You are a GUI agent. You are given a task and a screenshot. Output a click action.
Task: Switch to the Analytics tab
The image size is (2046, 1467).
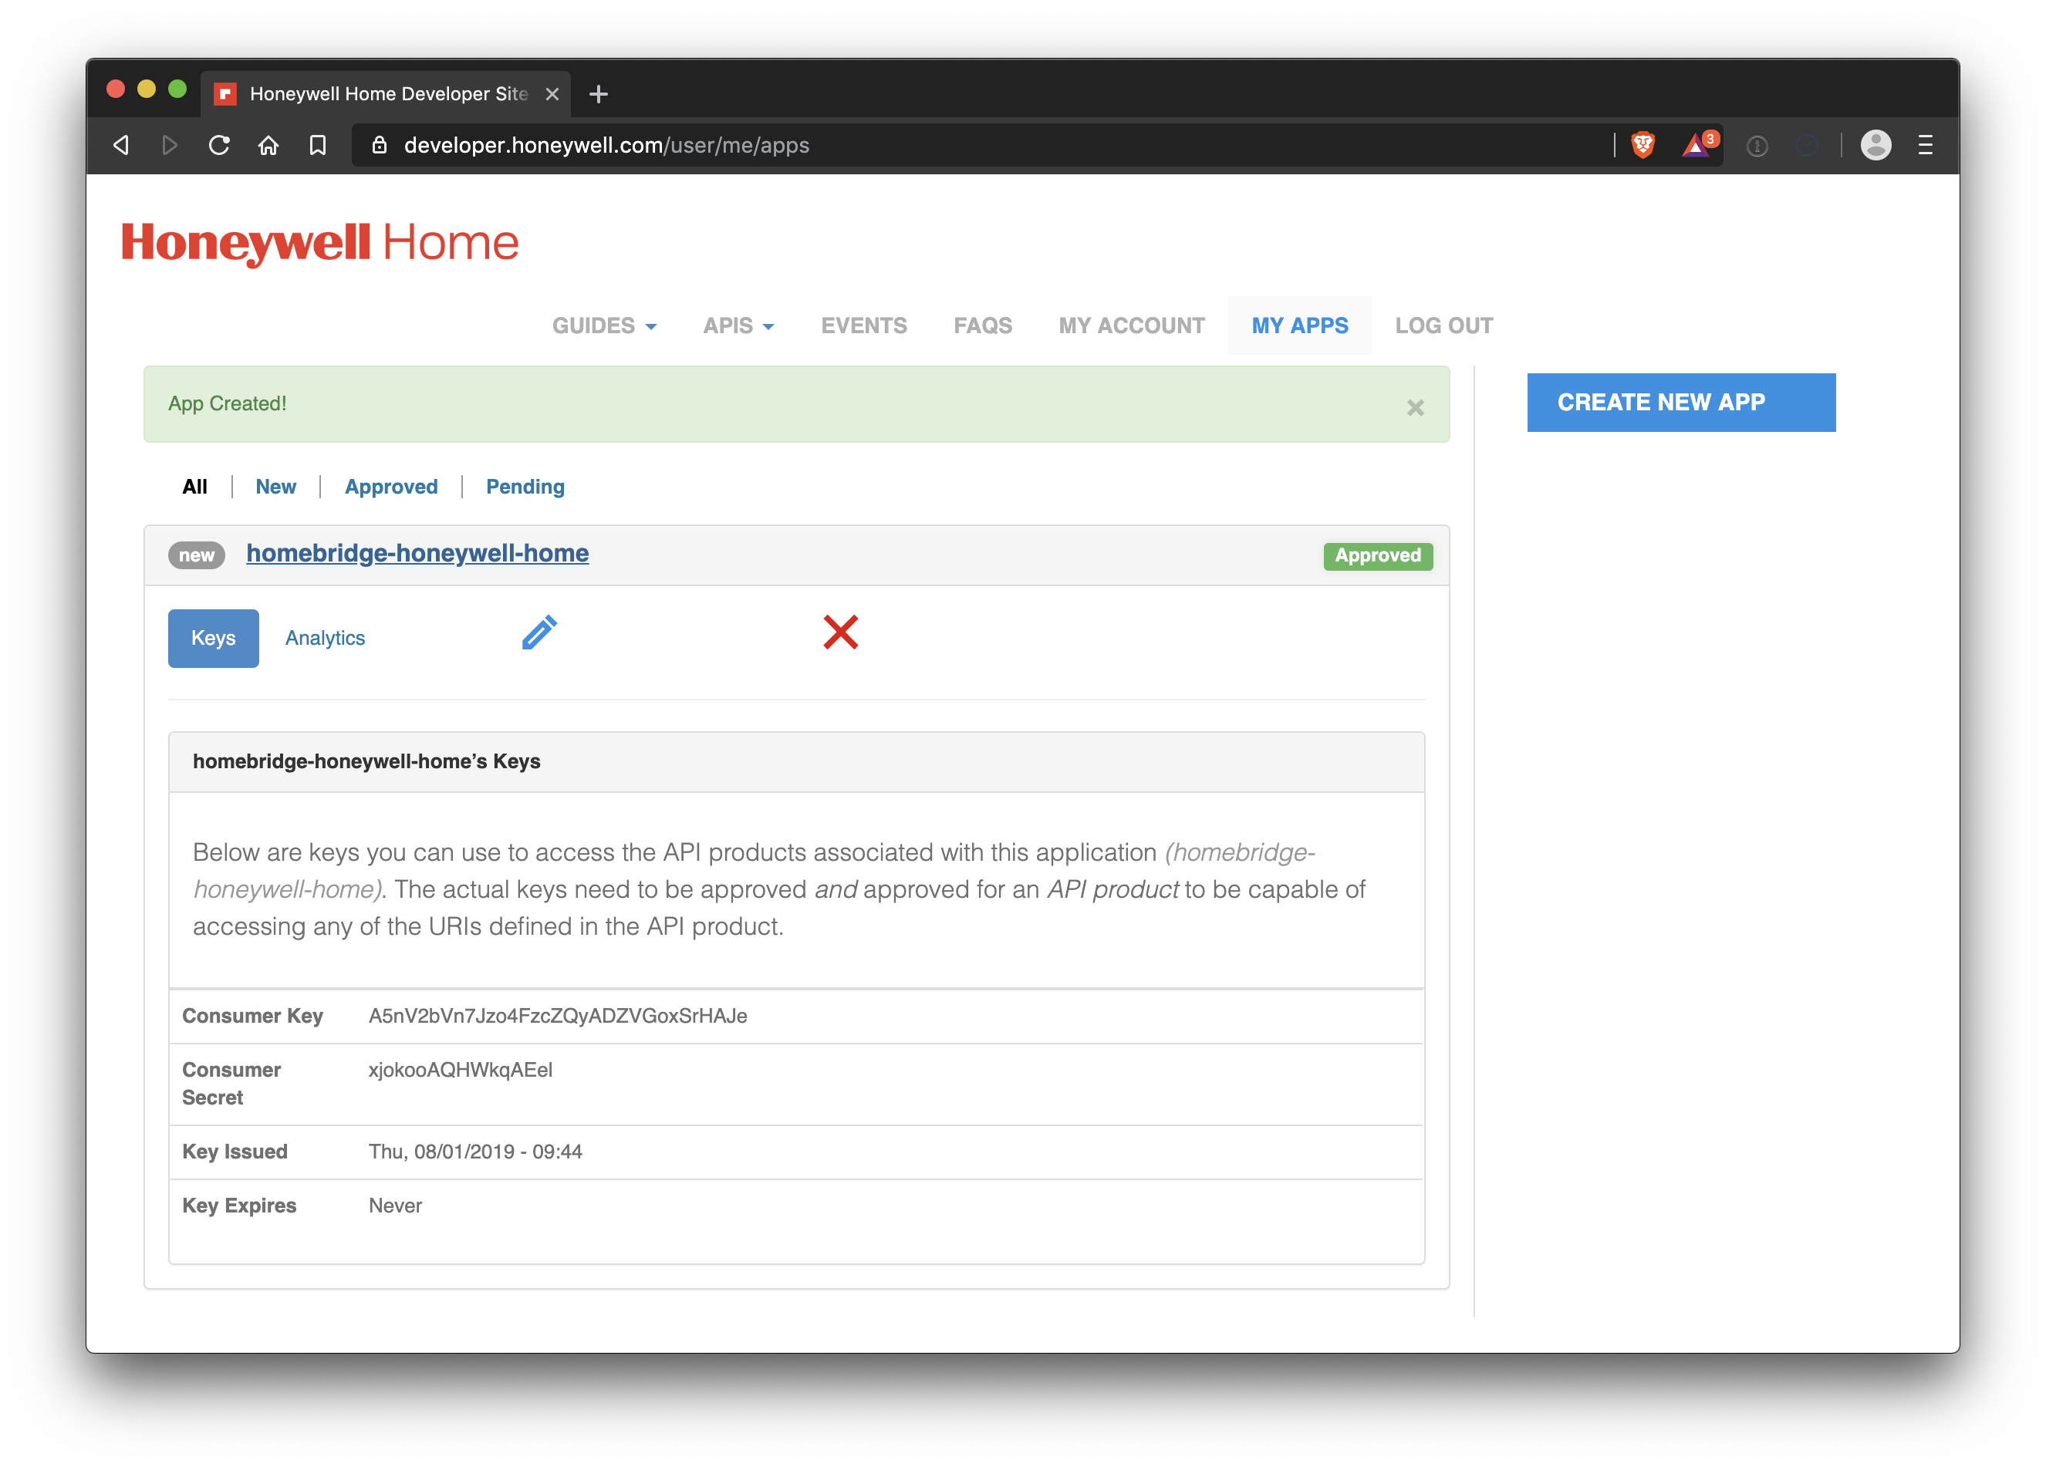point(325,639)
